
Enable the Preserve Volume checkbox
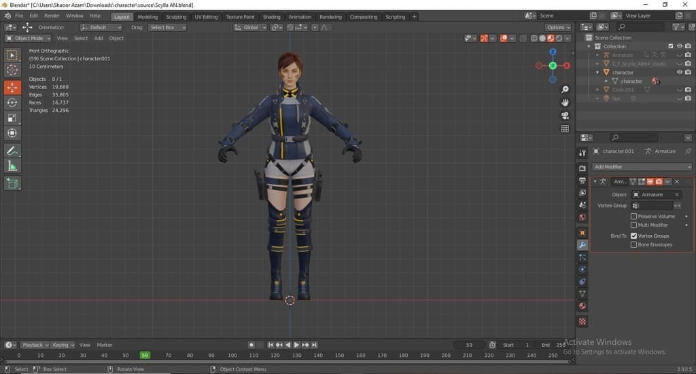[634, 217]
